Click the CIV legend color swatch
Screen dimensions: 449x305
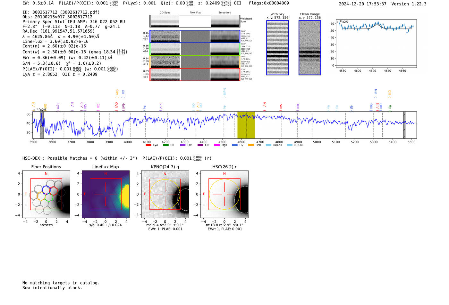tap(183, 145)
